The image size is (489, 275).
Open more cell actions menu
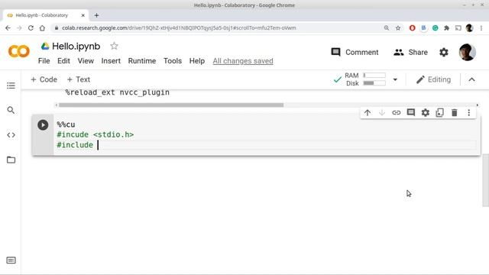click(x=468, y=113)
